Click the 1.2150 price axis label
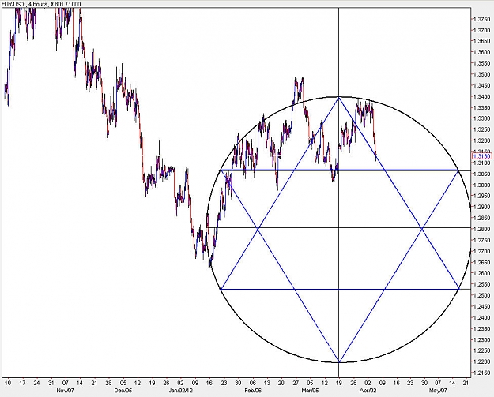The height and width of the screenshot is (397, 494). point(482,373)
